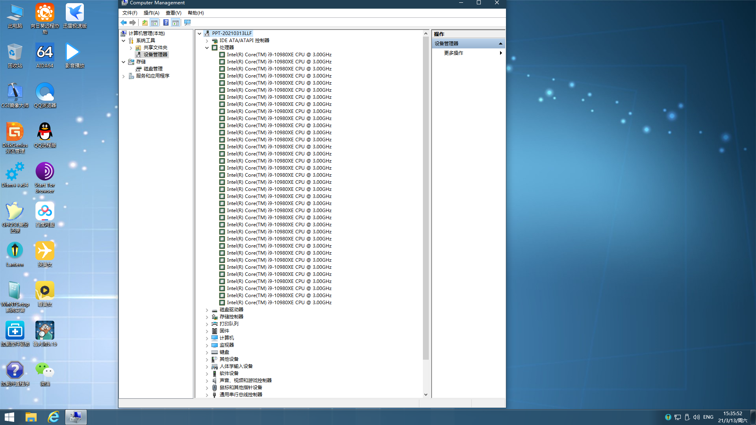This screenshot has height=425, width=756.
Task: Select the 影音播放 desktop icon
Action: [x=75, y=56]
